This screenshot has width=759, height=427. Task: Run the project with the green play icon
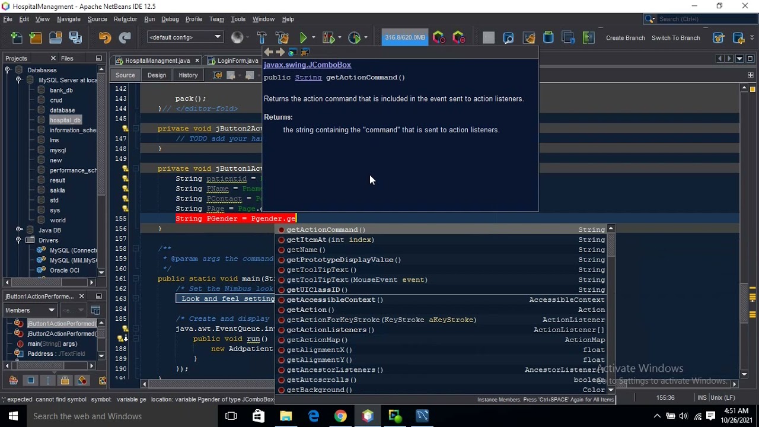(x=304, y=38)
